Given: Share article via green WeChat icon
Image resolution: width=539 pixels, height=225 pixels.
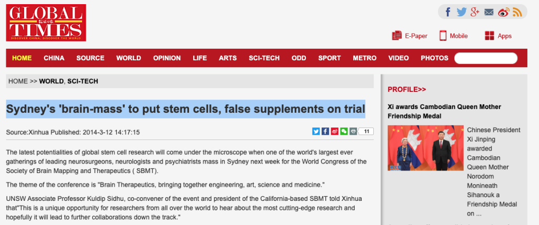Looking at the screenshot, I should pyautogui.click(x=344, y=131).
